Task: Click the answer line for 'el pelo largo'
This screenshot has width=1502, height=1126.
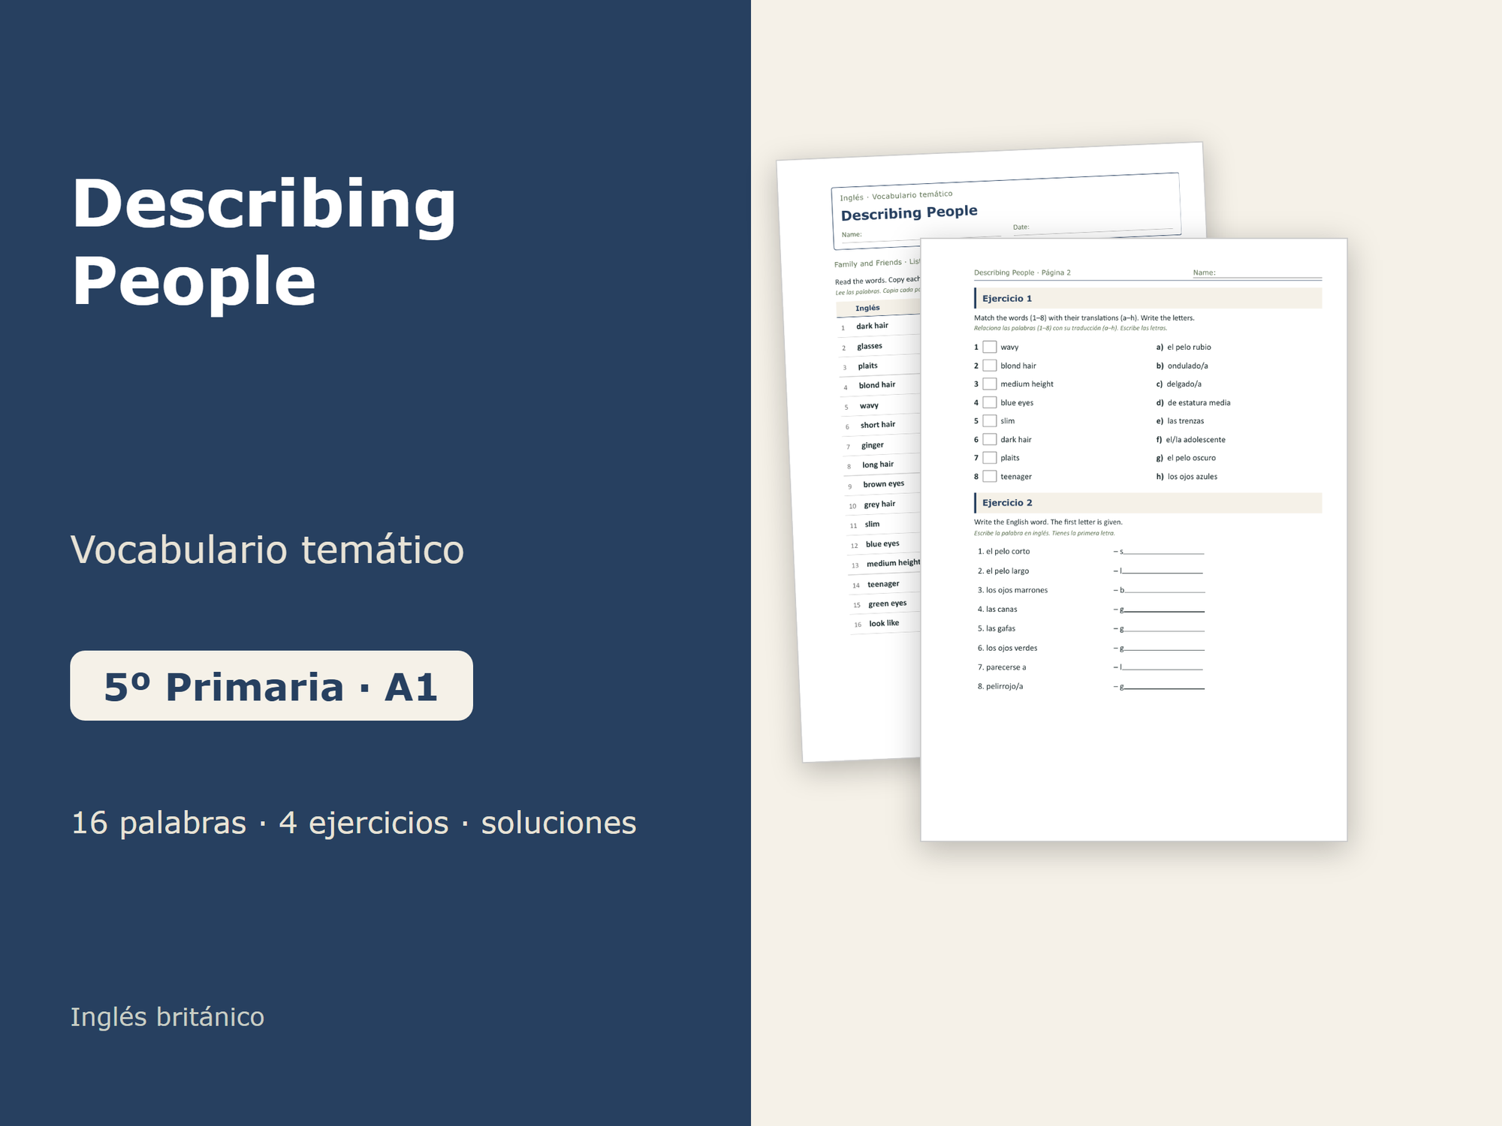Action: tap(1162, 571)
